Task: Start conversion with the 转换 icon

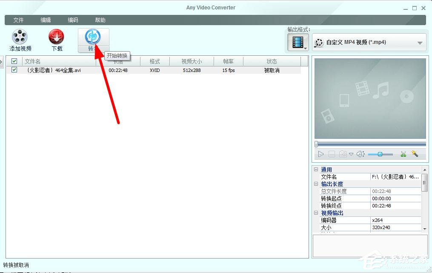Action: point(93,37)
